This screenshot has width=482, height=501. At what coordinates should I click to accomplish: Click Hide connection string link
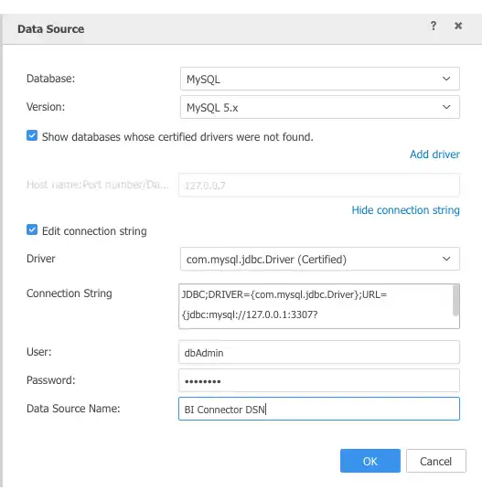click(x=405, y=210)
